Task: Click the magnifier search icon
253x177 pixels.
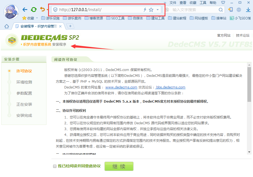Action: 220,10
